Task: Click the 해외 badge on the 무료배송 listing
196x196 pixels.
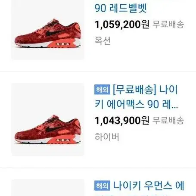Action: click(x=102, y=90)
